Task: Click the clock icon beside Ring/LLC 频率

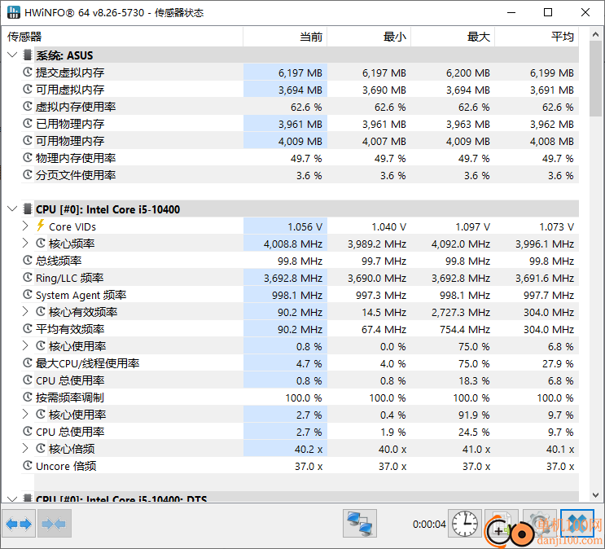Action: pyautogui.click(x=28, y=277)
